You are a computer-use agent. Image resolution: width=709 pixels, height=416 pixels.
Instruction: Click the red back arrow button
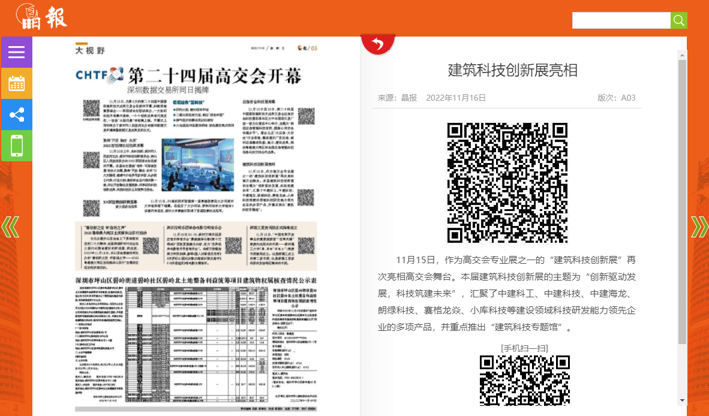point(377,43)
